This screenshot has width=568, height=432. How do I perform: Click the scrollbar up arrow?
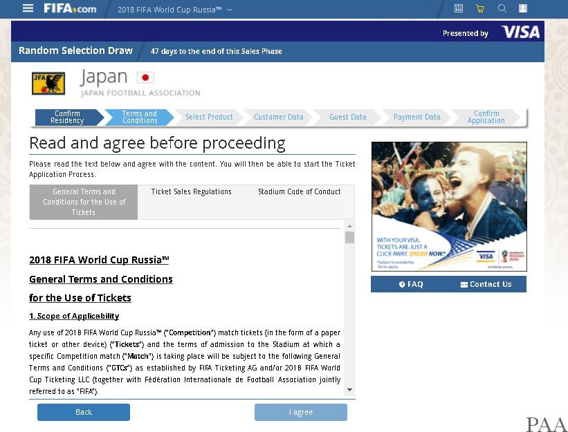point(349,226)
